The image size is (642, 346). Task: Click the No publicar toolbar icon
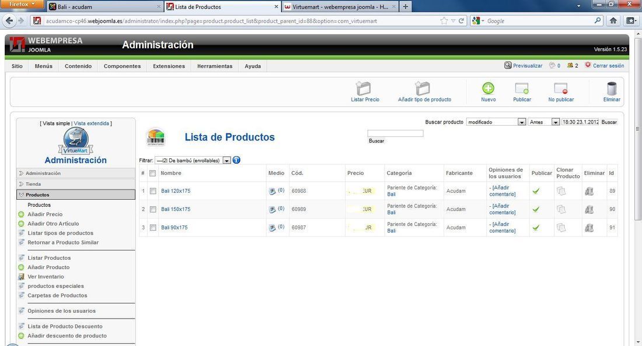[560, 88]
